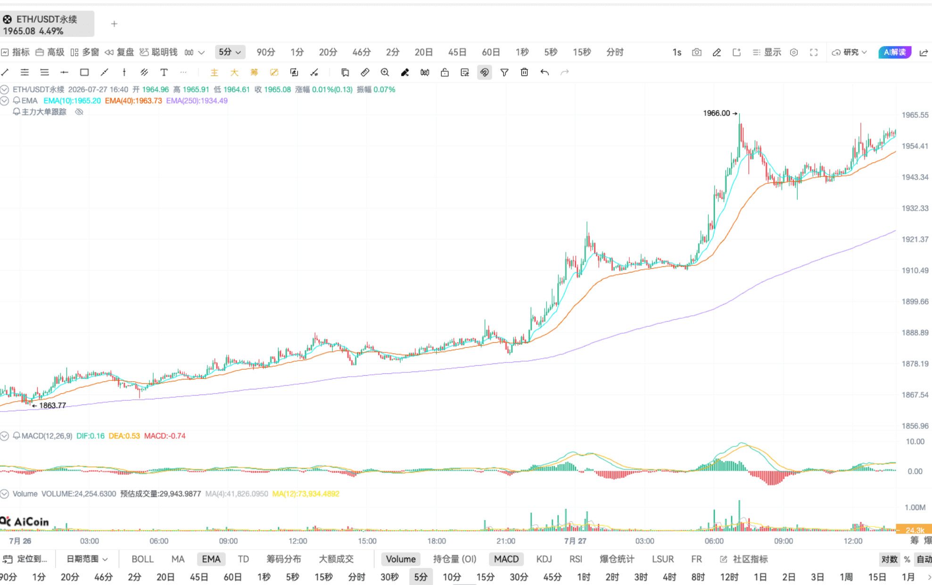932x585 pixels.
Task: Choose the vertical line drawing tool
Action: [124, 72]
